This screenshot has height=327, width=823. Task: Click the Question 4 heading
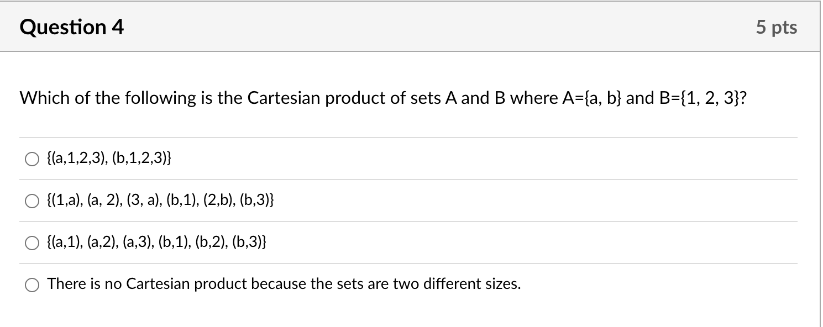70,27
